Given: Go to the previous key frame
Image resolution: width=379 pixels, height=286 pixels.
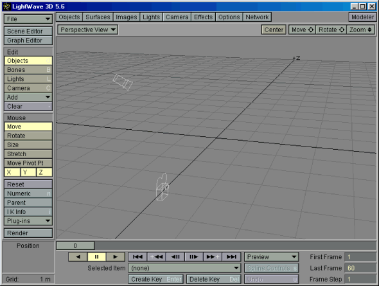Looking at the screenshot, I should click(x=156, y=256).
